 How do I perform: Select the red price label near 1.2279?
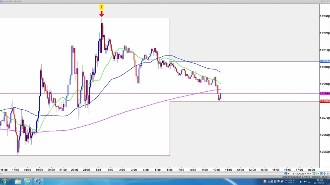(325, 101)
